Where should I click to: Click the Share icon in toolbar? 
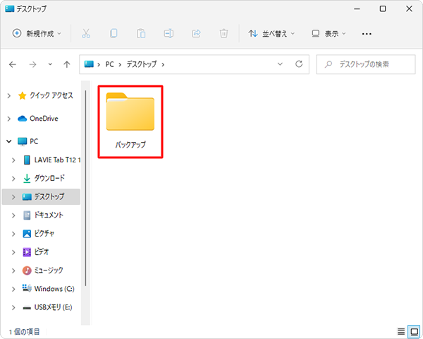[196, 33]
